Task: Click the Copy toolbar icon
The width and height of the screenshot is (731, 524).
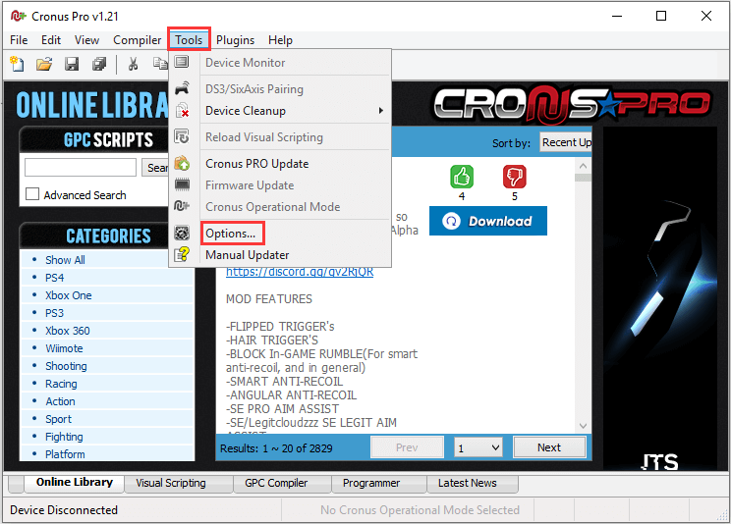Action: coord(160,63)
